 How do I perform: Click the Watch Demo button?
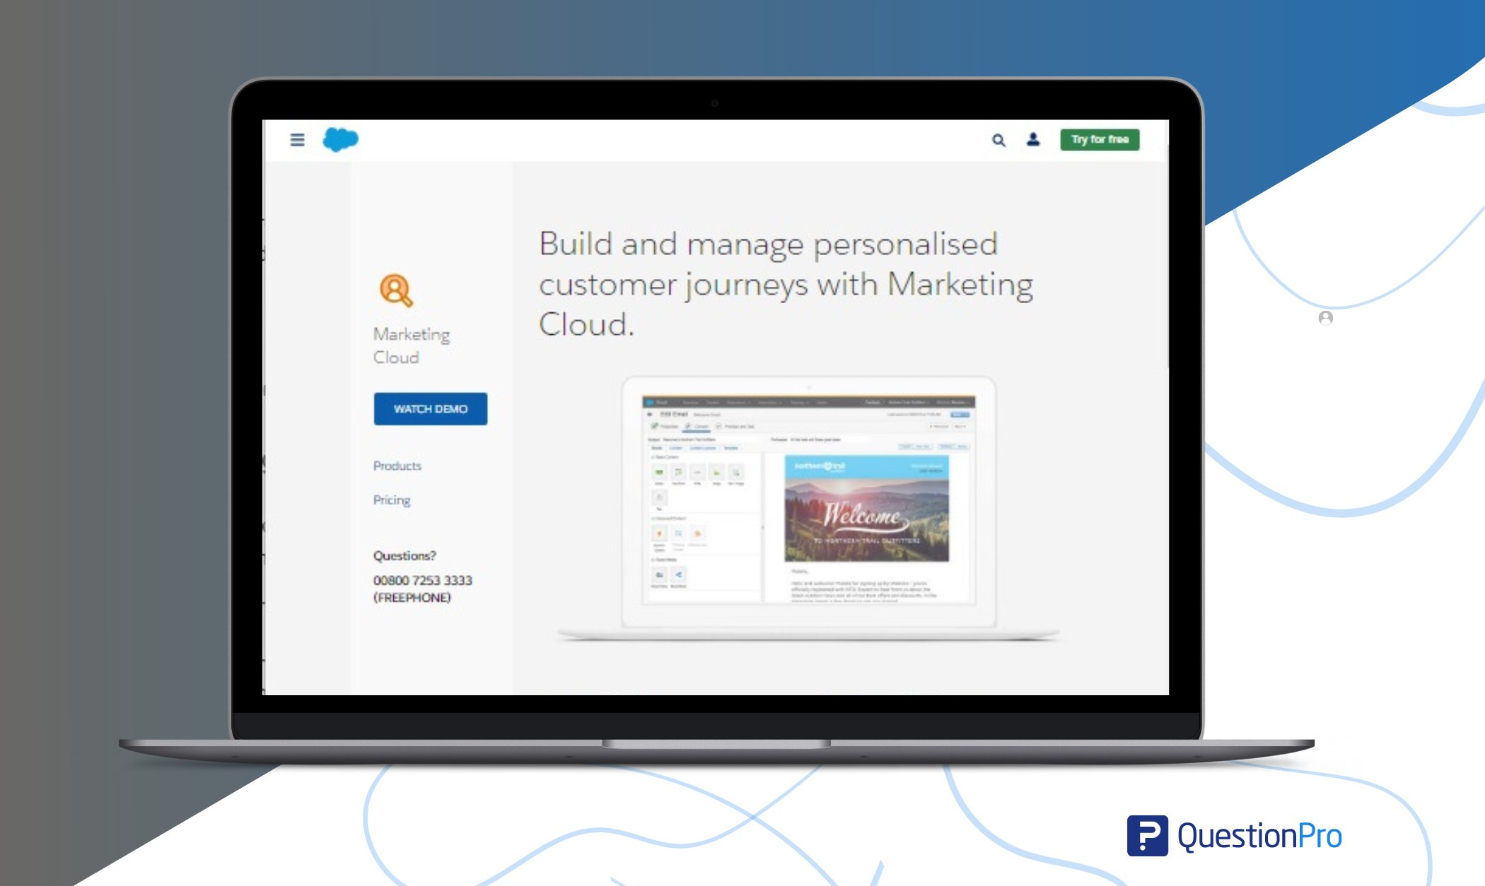point(431,408)
